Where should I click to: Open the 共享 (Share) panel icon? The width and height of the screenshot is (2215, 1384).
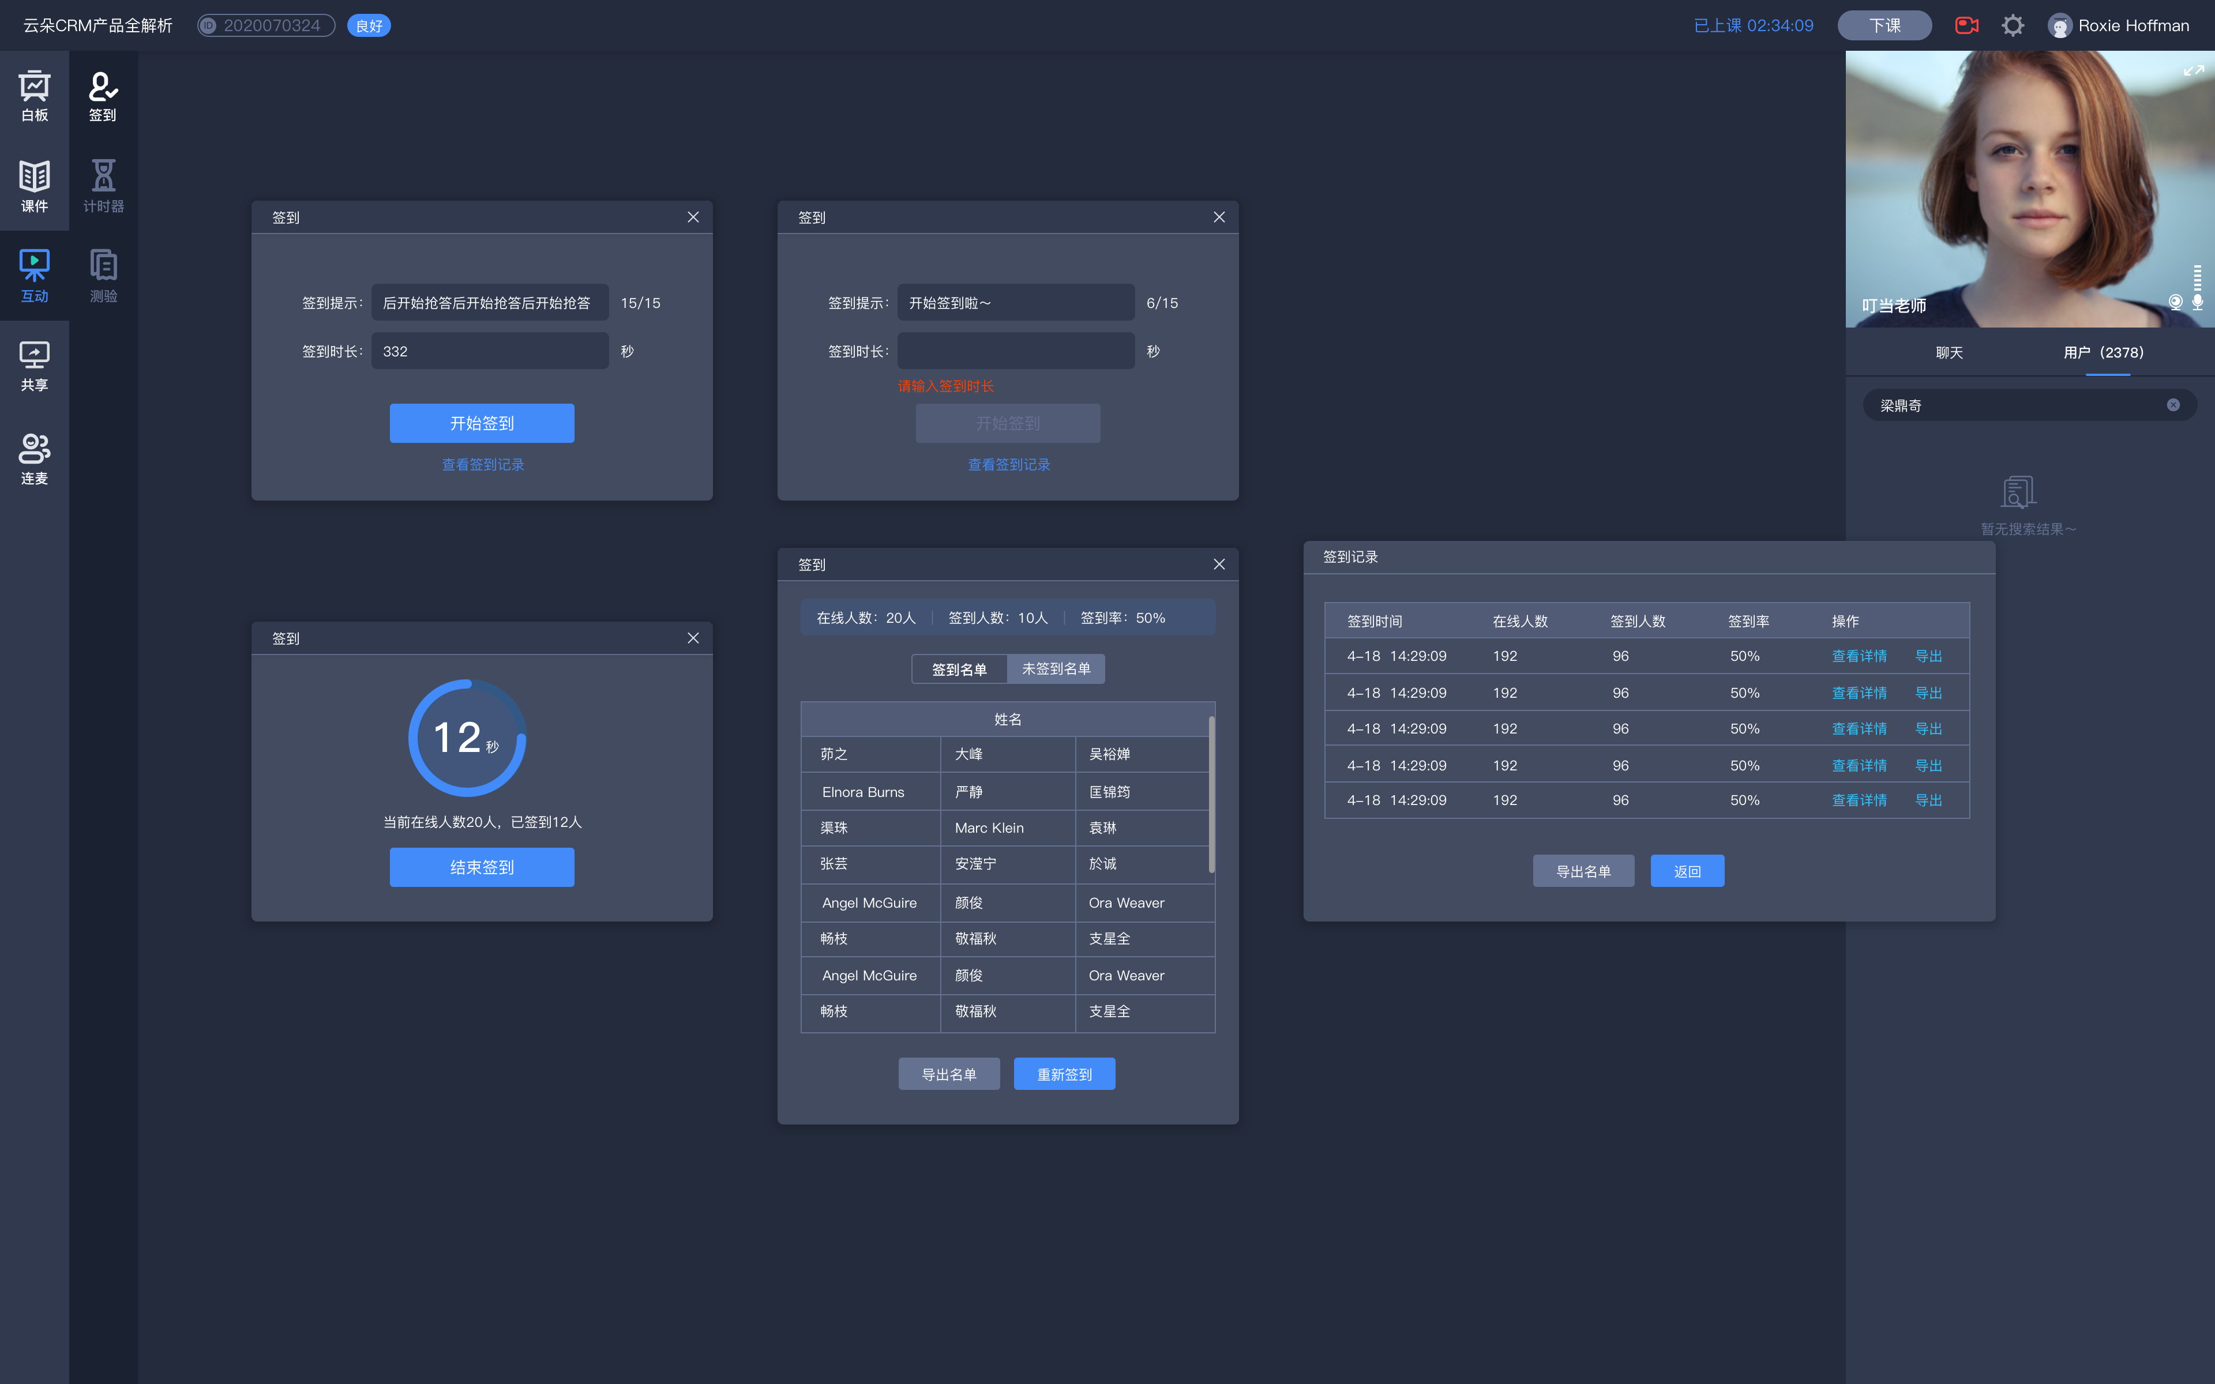coord(35,363)
